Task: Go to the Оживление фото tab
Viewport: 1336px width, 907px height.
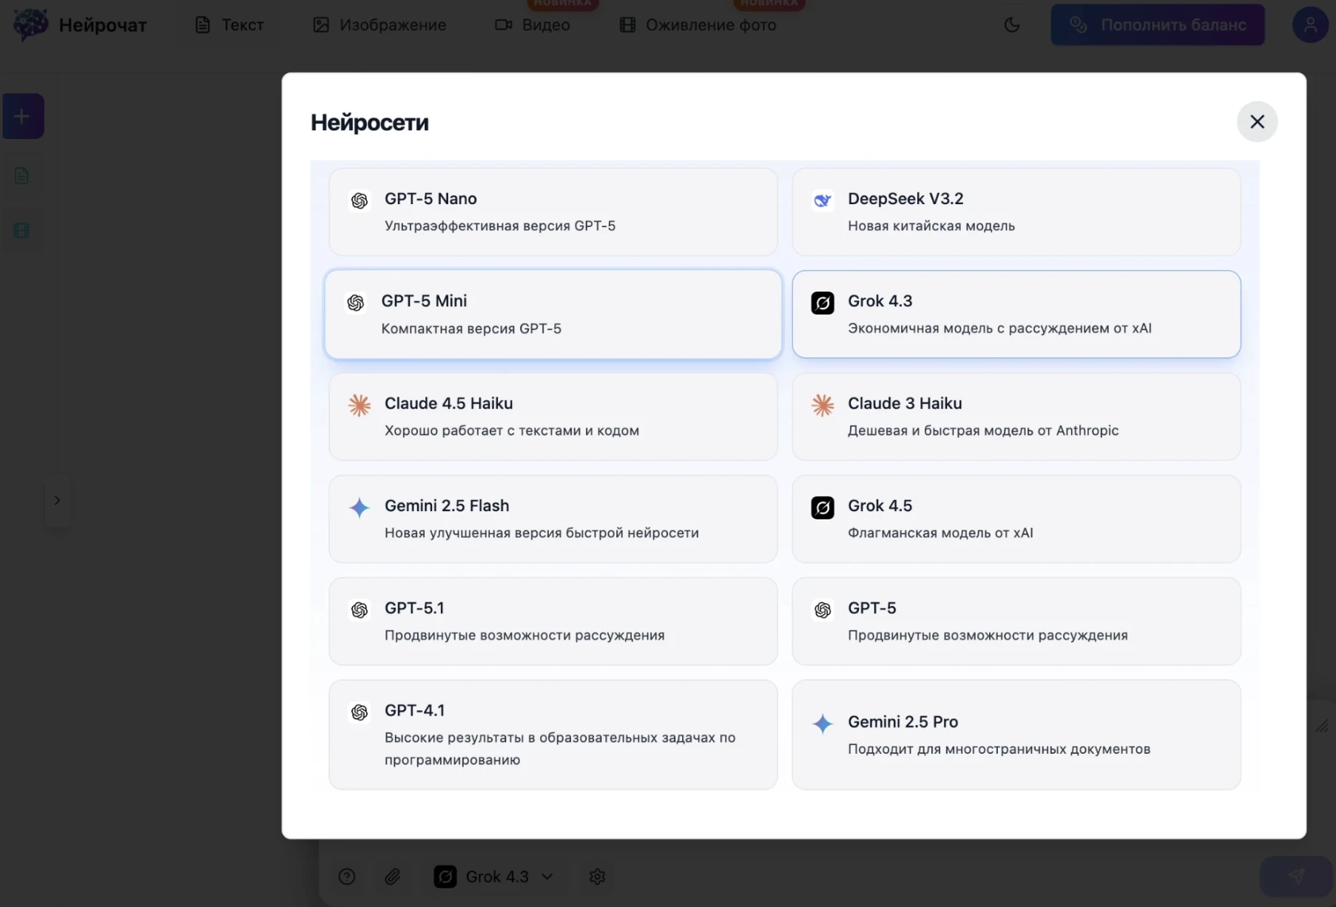Action: (698, 25)
